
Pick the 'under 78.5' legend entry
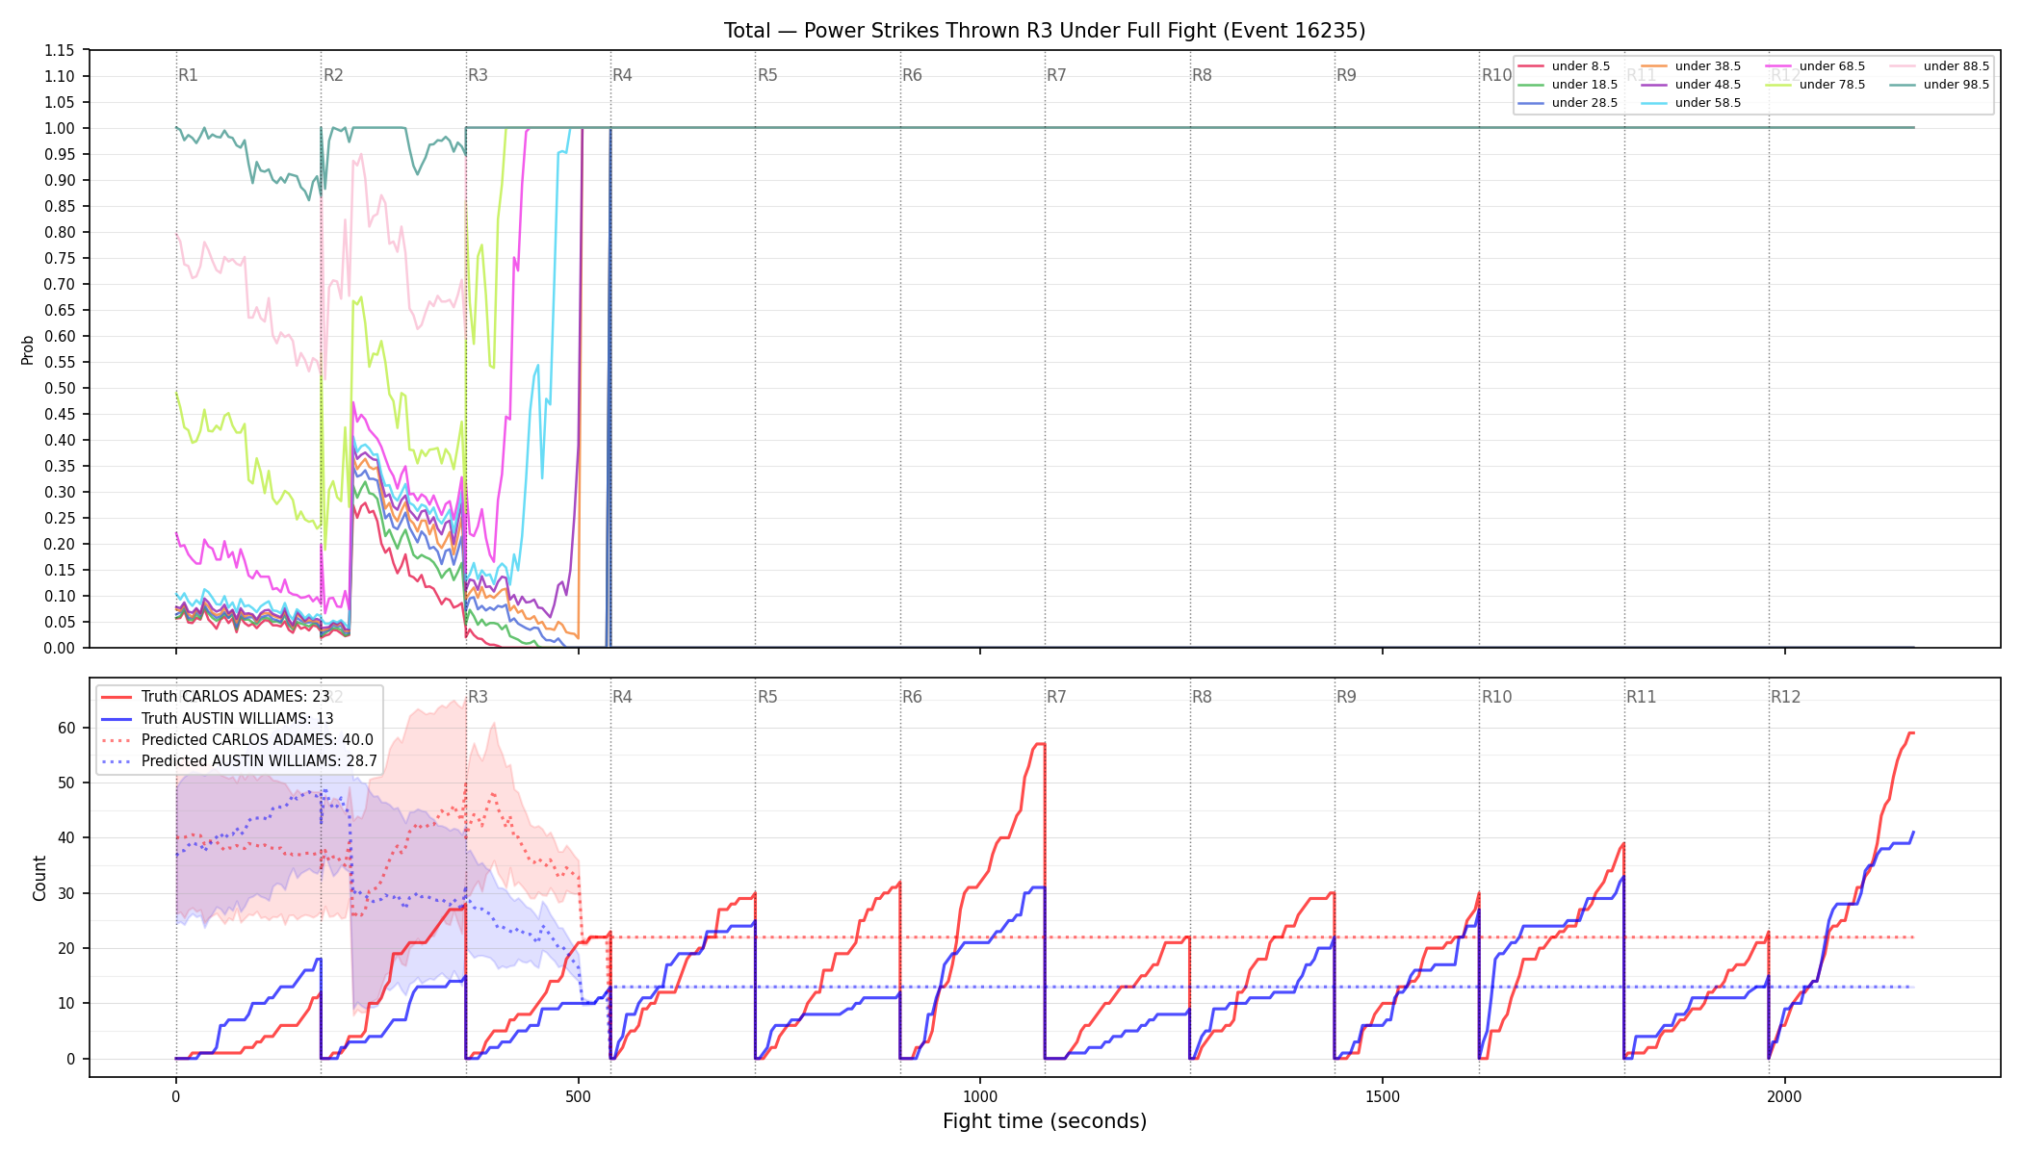[x=1815, y=85]
